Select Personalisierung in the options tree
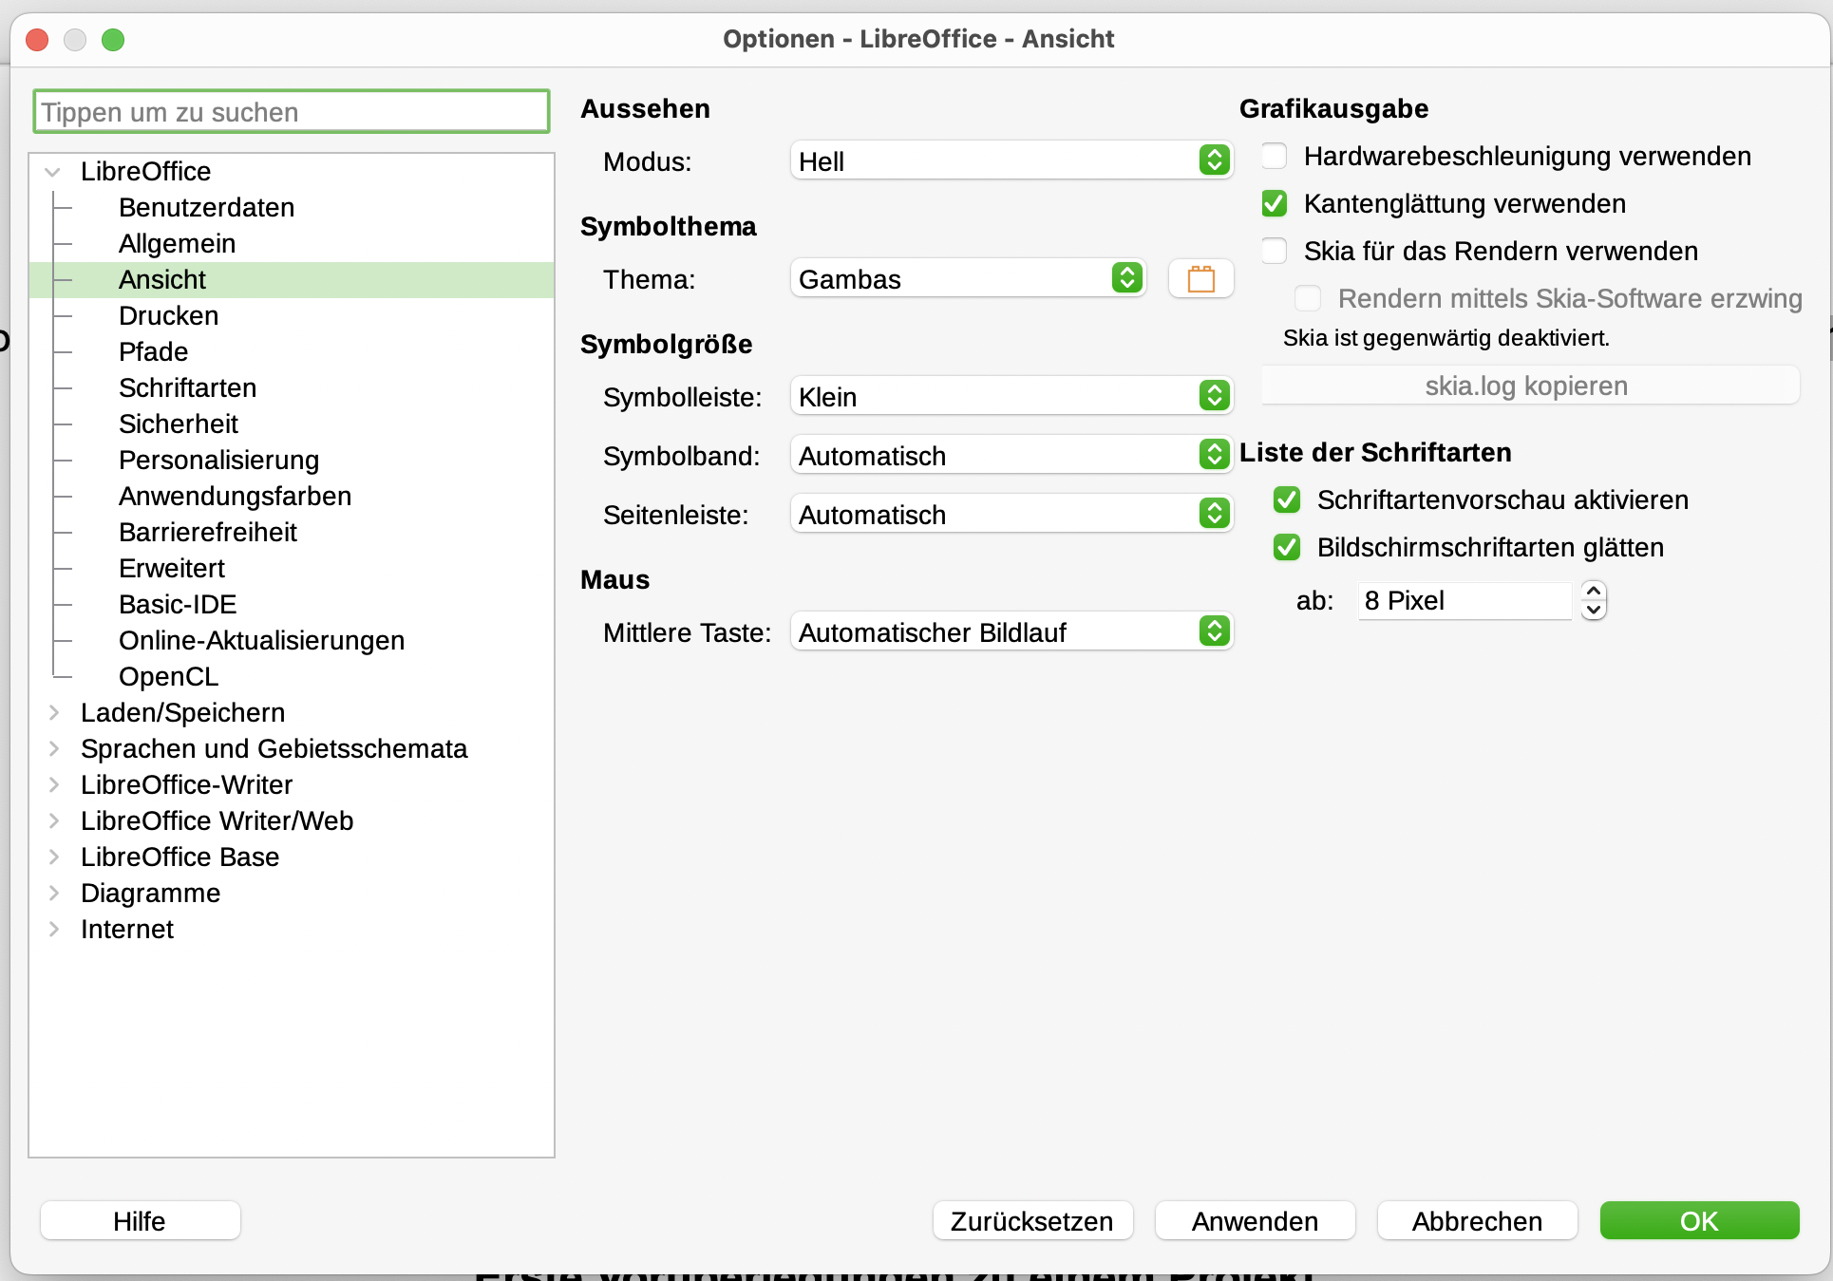Image resolution: width=1833 pixels, height=1281 pixels. click(218, 460)
